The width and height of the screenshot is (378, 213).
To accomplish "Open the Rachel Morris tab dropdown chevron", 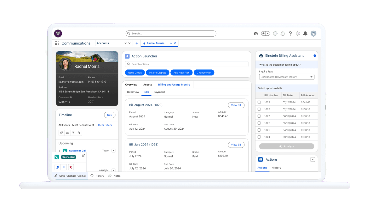I will tap(171, 43).
